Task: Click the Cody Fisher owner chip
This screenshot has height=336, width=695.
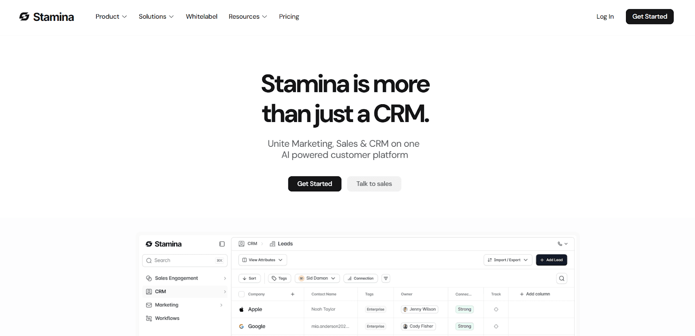Action: click(x=418, y=326)
